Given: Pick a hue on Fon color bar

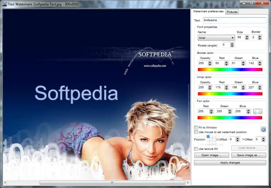Looking at the screenshot, I should pos(230,118).
